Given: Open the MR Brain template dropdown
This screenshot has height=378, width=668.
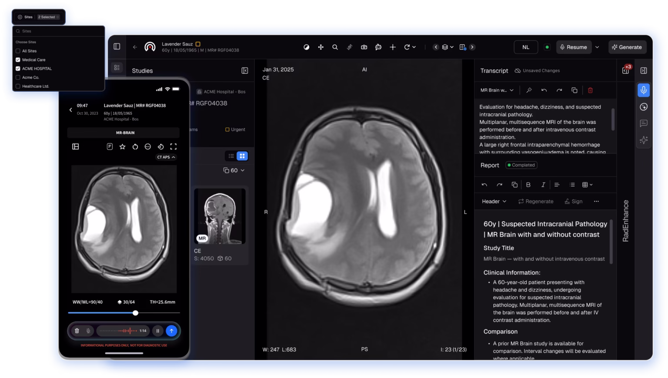Looking at the screenshot, I should 497,90.
